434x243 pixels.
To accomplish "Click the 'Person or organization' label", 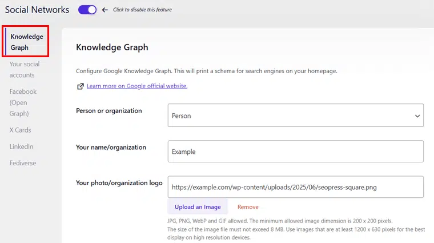I will pyautogui.click(x=108, y=110).
